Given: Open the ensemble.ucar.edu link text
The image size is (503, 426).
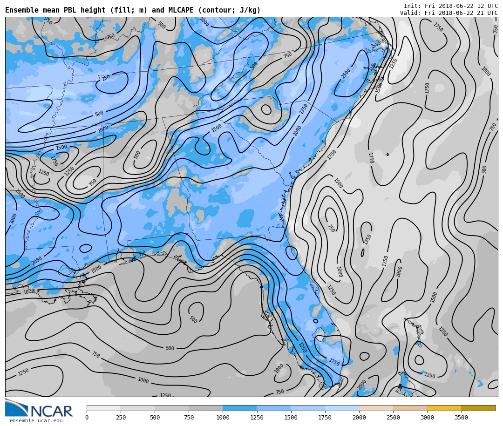Looking at the screenshot, I should 36,420.
